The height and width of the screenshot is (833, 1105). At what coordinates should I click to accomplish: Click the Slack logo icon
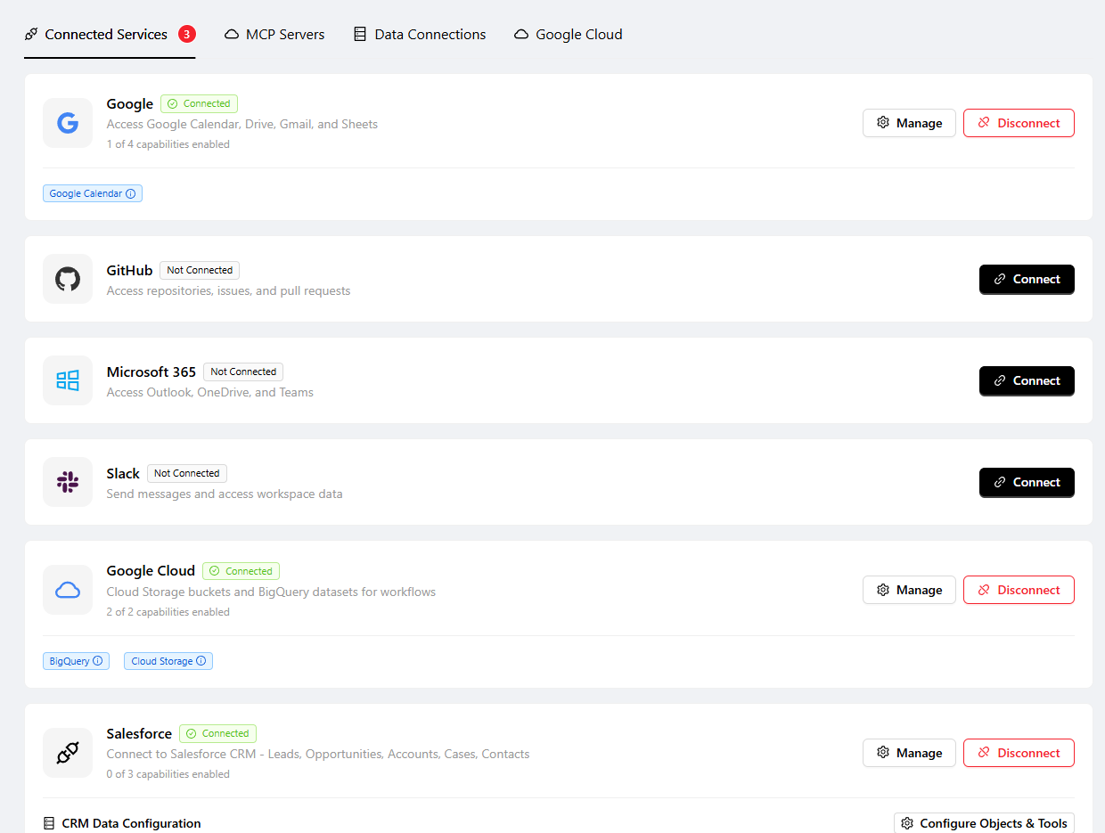click(x=68, y=482)
